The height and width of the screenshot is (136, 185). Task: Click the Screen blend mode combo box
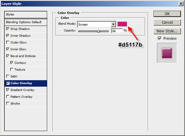point(97,24)
